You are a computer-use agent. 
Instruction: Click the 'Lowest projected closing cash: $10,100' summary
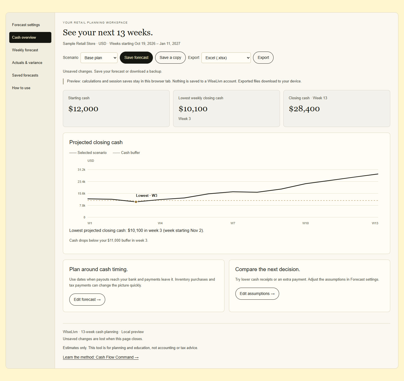137,230
